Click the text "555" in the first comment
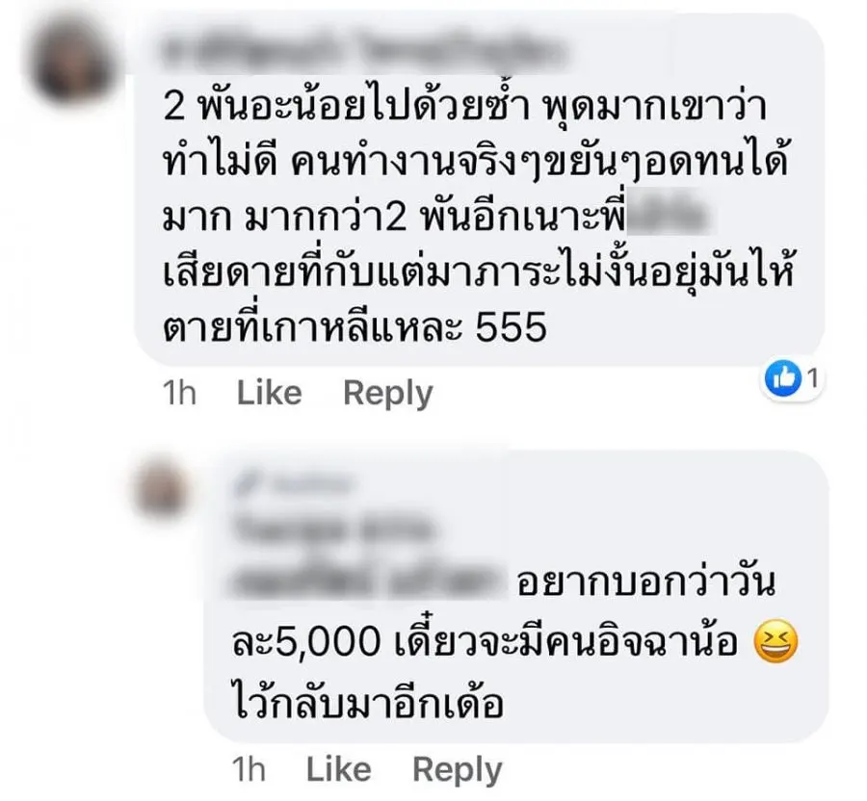Screen dimensions: 867x801 pyautogui.click(x=512, y=327)
